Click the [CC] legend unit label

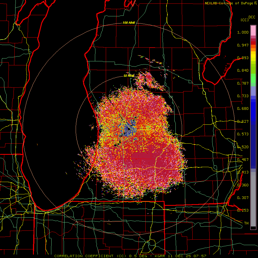[245, 20]
